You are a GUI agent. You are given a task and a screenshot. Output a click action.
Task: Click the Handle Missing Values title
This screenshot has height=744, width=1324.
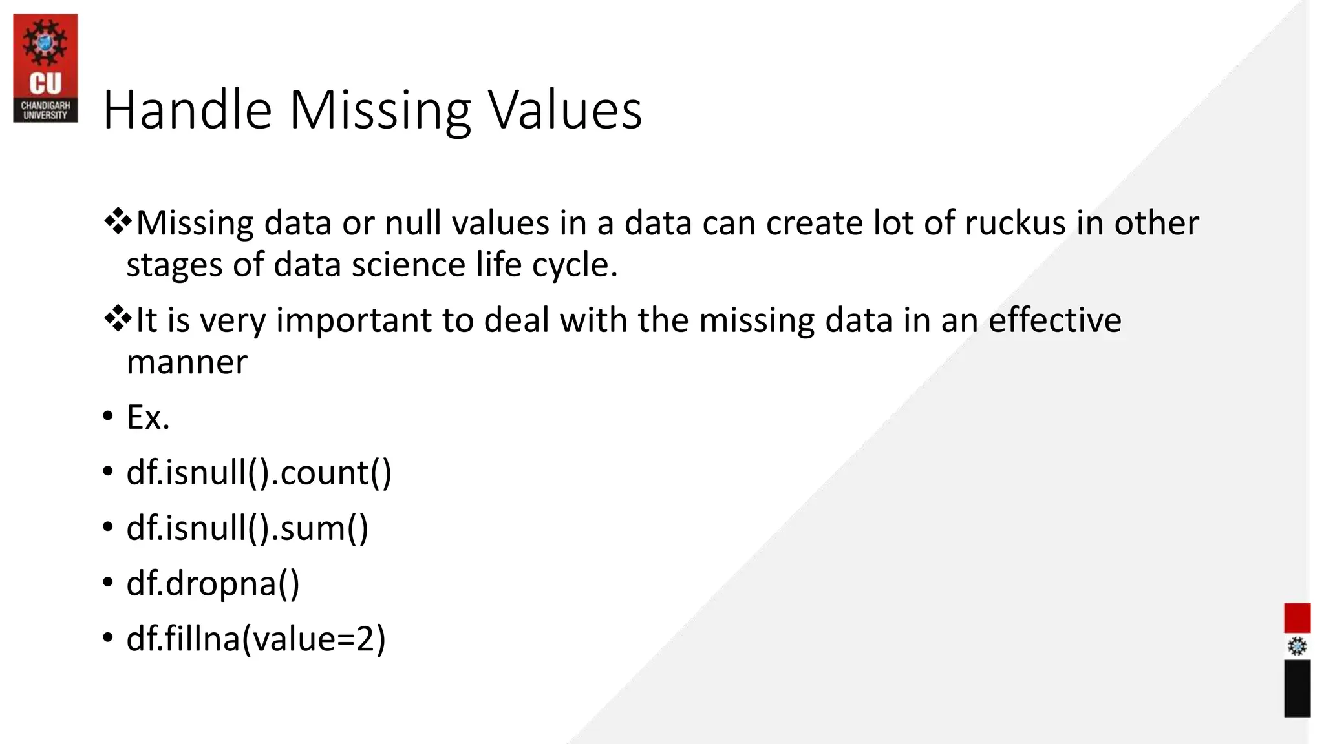[x=372, y=109]
